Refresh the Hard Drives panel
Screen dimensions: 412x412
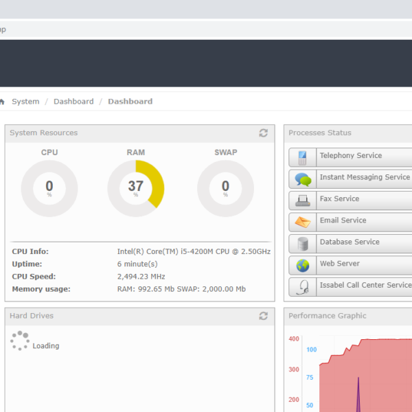pos(263,316)
